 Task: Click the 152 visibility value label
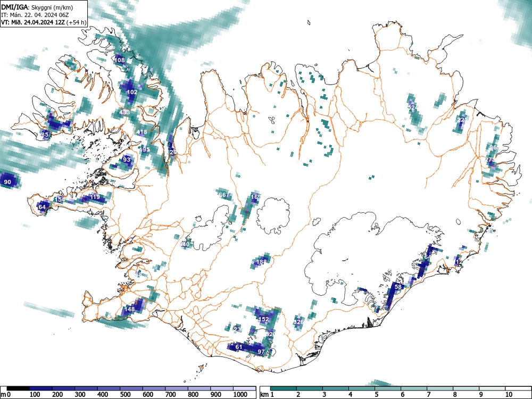[264, 319]
